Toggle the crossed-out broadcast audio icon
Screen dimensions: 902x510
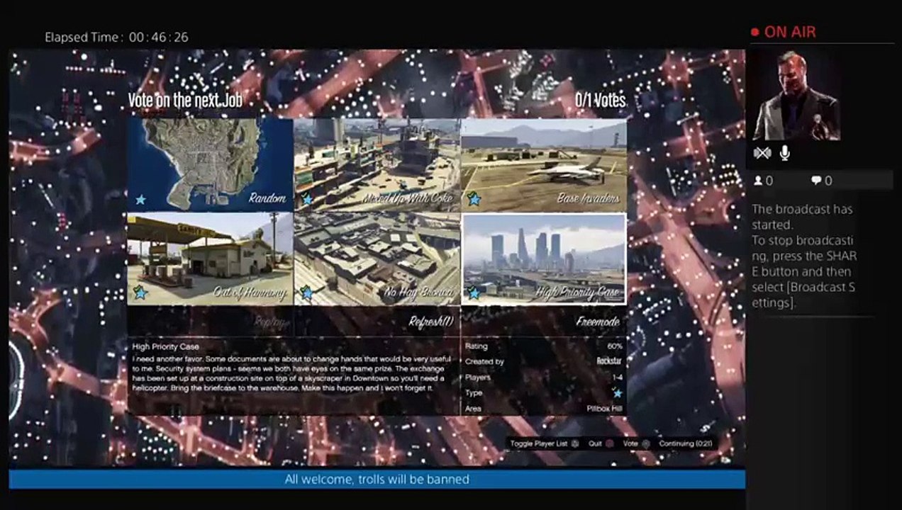pos(762,153)
